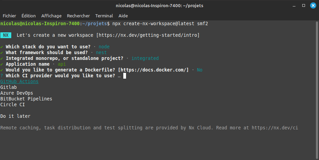Open the Aide menu

[123, 16]
